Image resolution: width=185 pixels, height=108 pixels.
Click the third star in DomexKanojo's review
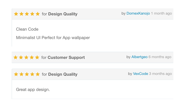click(x=27, y=14)
